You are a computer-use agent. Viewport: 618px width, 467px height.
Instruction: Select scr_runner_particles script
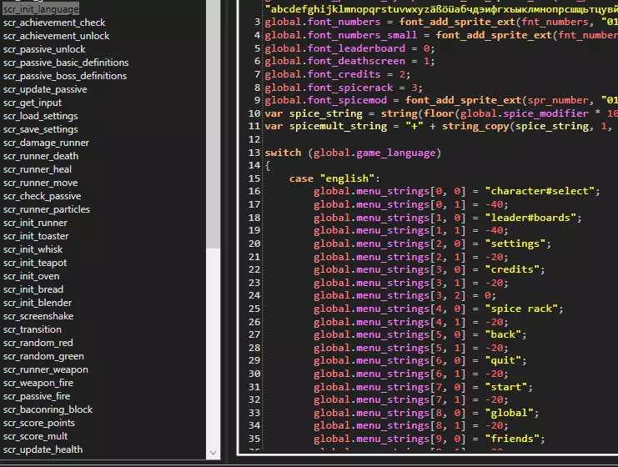tap(47, 209)
